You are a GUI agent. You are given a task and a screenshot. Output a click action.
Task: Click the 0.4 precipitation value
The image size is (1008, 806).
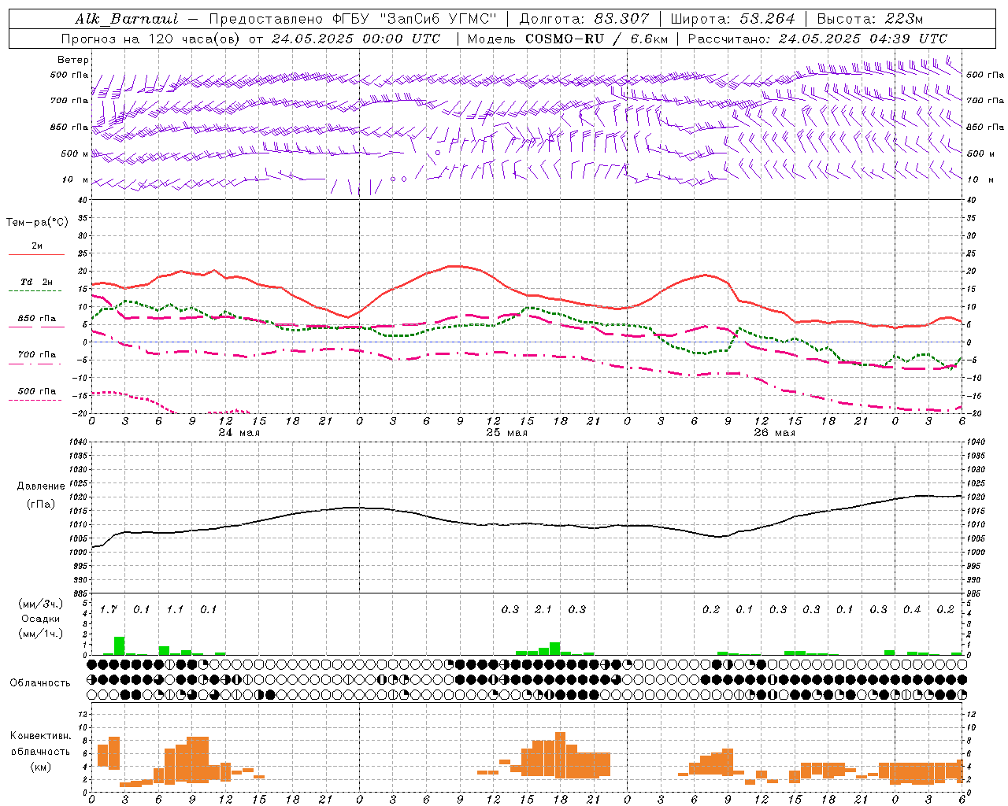(912, 610)
